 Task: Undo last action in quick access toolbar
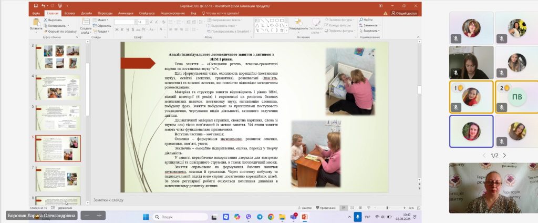[43, 6]
